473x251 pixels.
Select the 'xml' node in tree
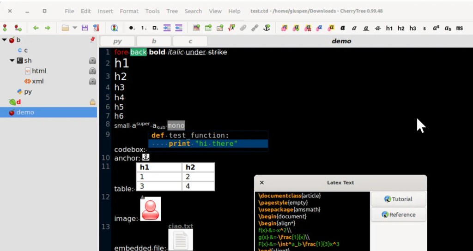pos(38,81)
